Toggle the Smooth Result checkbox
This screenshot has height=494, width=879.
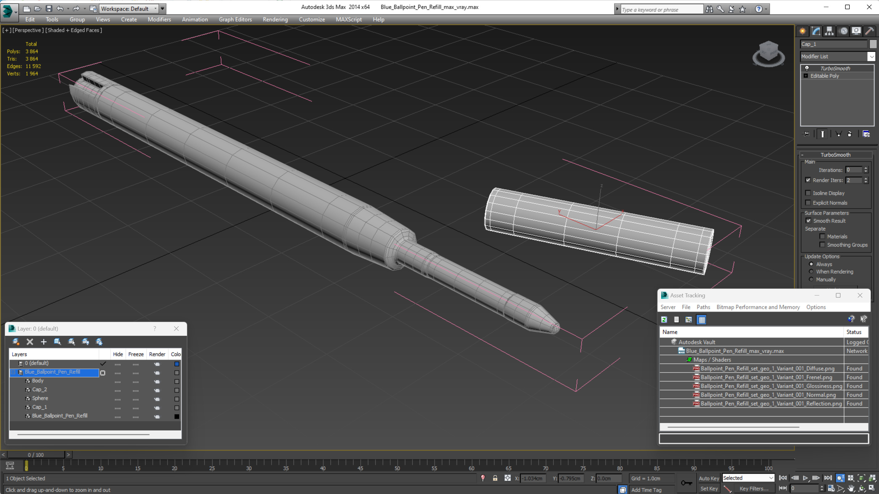click(x=808, y=221)
